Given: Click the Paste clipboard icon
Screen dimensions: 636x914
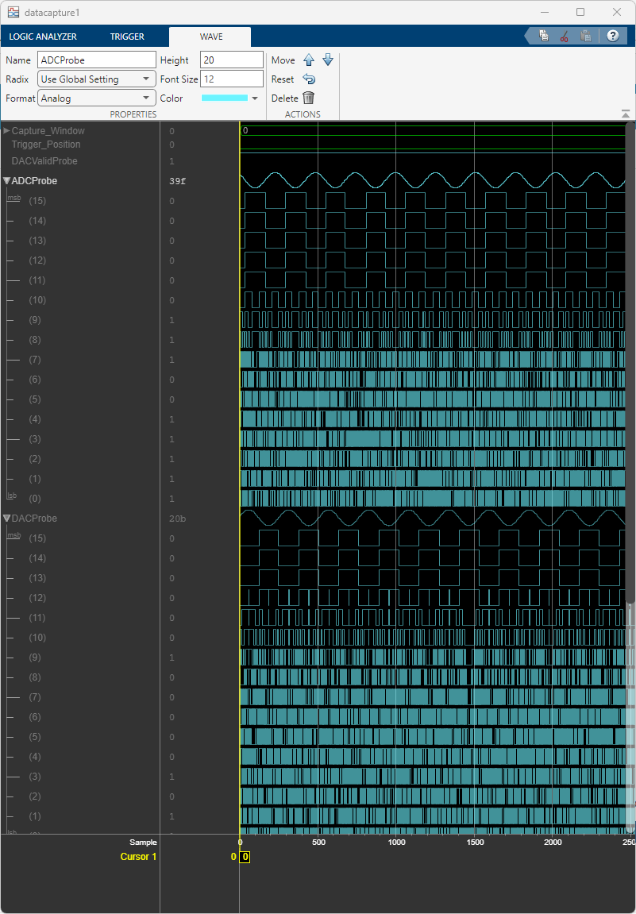Looking at the screenshot, I should coord(585,36).
